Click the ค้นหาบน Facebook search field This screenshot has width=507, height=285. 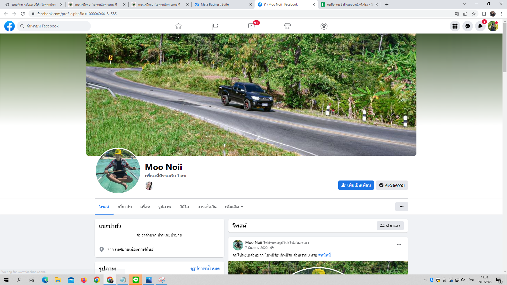point(55,26)
